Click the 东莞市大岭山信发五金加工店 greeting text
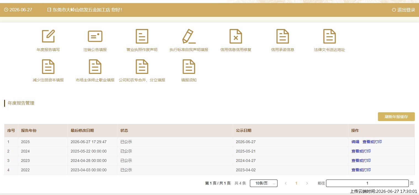The height and width of the screenshot is (195, 419). (87, 10)
